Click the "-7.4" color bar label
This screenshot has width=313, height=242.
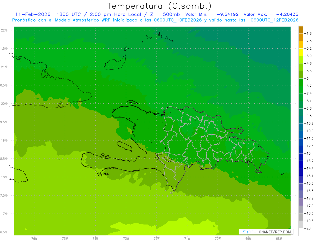(x=309, y=93)
